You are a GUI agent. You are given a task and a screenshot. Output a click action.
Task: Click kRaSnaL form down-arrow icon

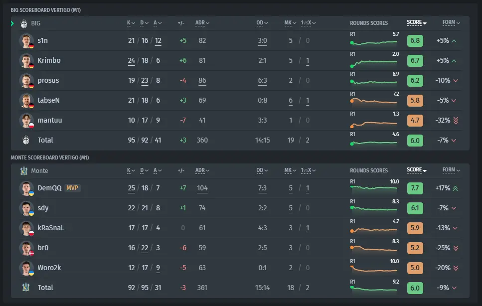point(455,228)
